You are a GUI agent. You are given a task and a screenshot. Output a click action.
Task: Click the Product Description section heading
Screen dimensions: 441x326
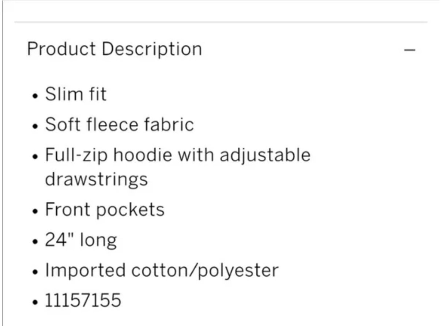(114, 49)
